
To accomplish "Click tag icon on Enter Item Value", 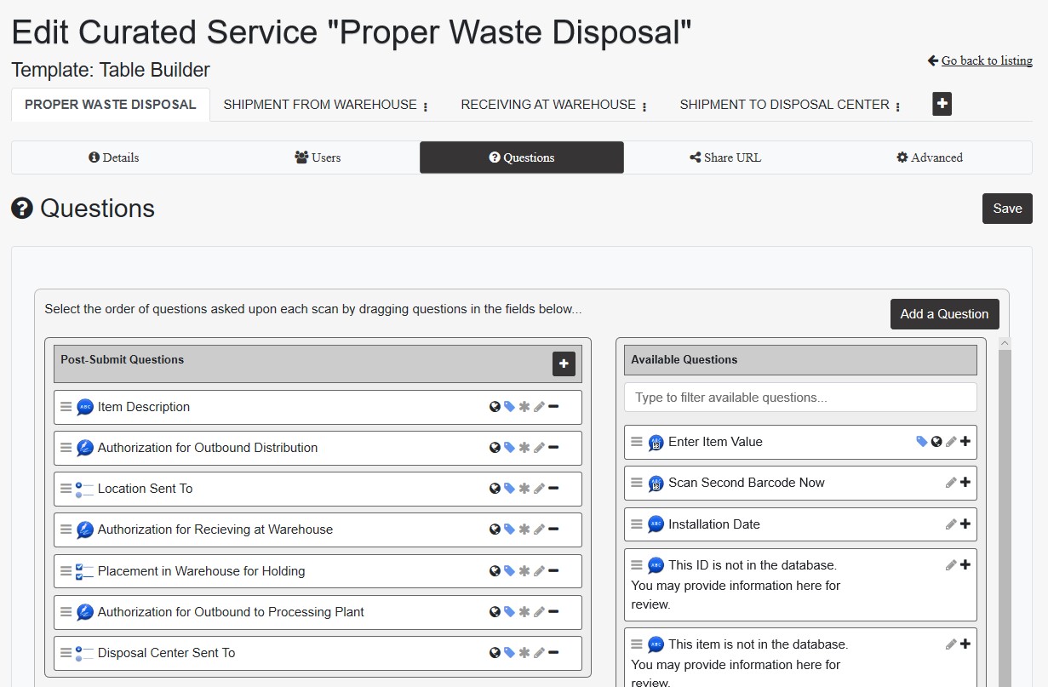I will [921, 442].
